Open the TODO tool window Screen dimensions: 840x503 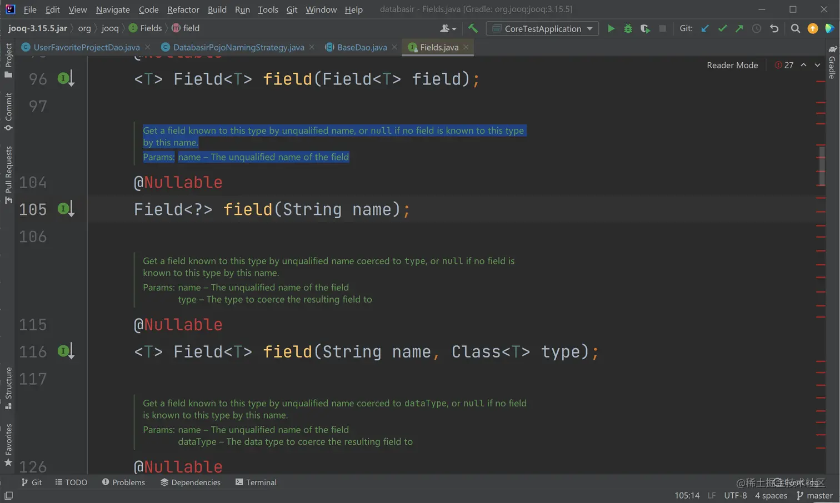pos(71,482)
